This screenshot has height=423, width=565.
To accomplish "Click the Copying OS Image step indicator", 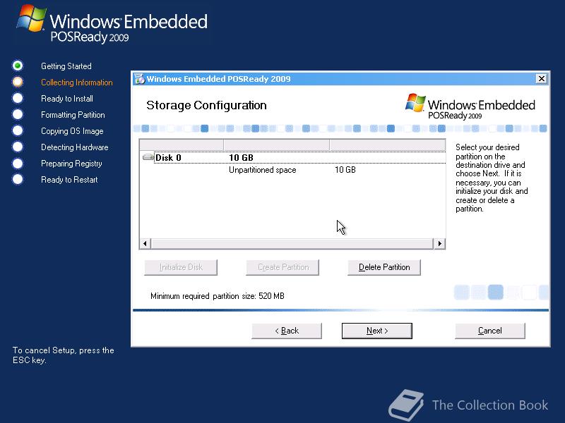I will pyautogui.click(x=17, y=130).
